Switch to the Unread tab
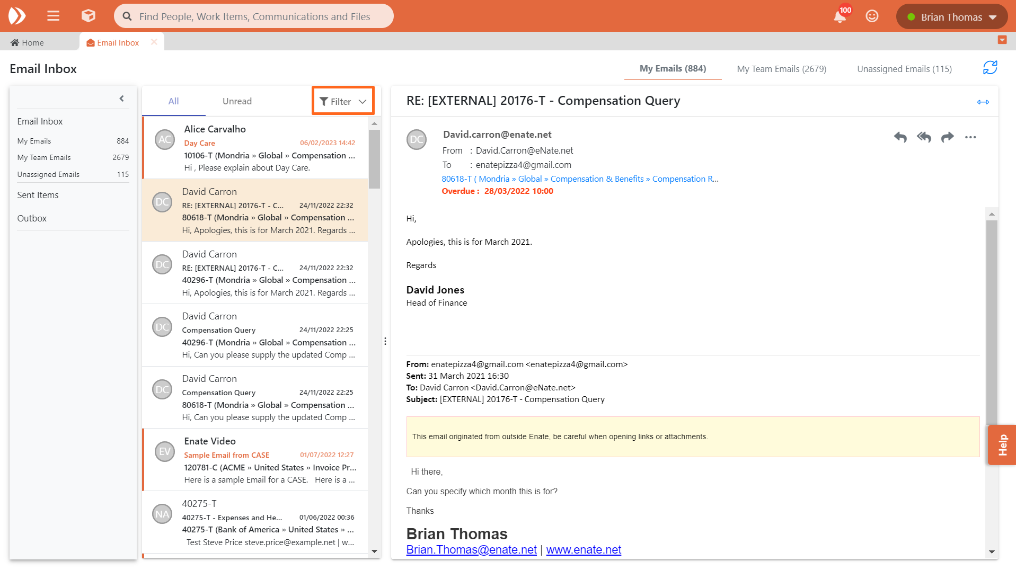The width and height of the screenshot is (1016, 570). (237, 101)
